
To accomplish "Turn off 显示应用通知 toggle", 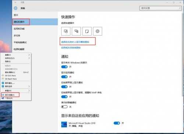I will [x=64, y=77].
